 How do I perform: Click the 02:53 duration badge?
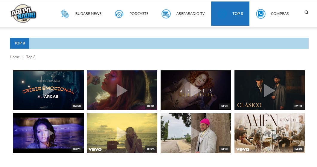tap(298, 106)
